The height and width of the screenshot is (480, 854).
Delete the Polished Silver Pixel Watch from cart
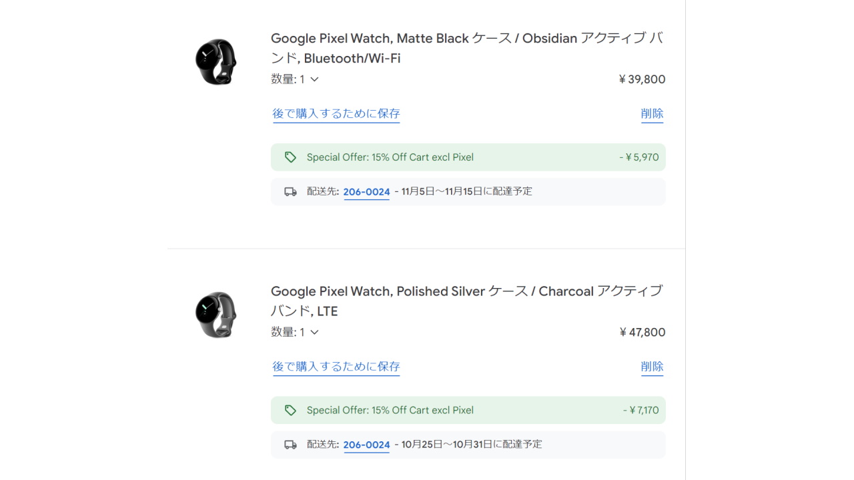point(652,367)
